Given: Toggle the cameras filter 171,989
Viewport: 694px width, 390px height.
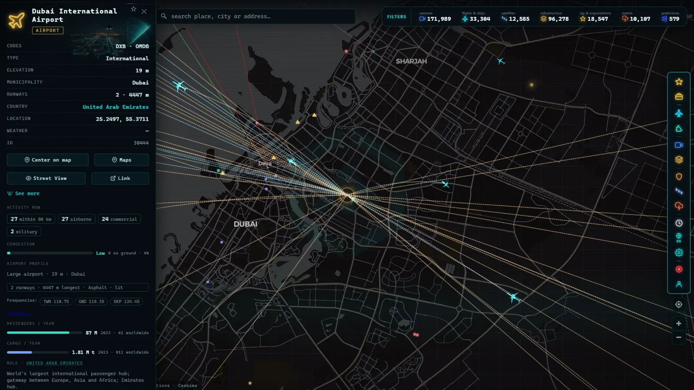Looking at the screenshot, I should coord(435,16).
